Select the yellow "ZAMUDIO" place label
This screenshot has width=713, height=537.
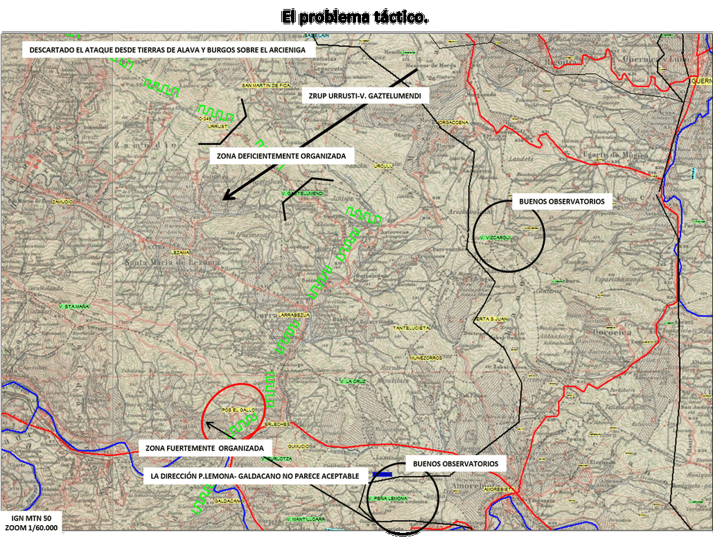click(62, 202)
